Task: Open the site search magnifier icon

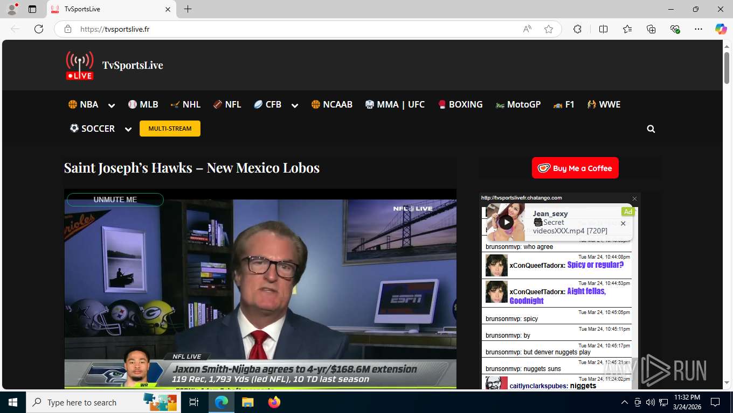Action: (651, 129)
